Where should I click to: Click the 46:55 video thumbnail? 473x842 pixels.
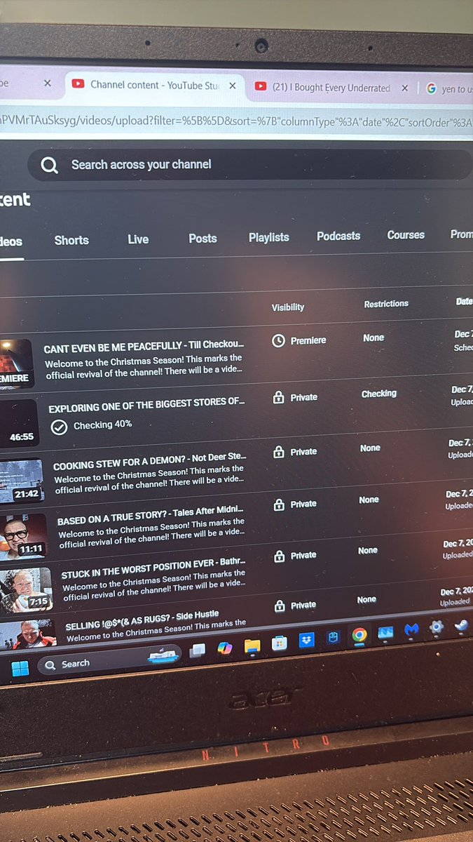(x=19, y=422)
